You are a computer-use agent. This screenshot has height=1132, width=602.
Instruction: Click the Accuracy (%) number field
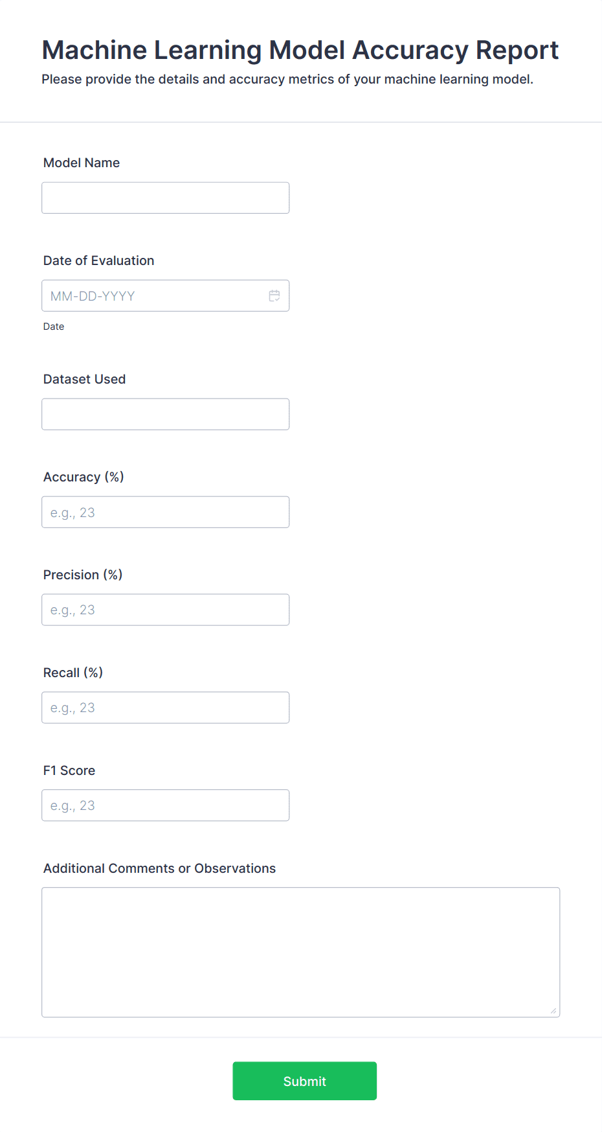point(166,512)
